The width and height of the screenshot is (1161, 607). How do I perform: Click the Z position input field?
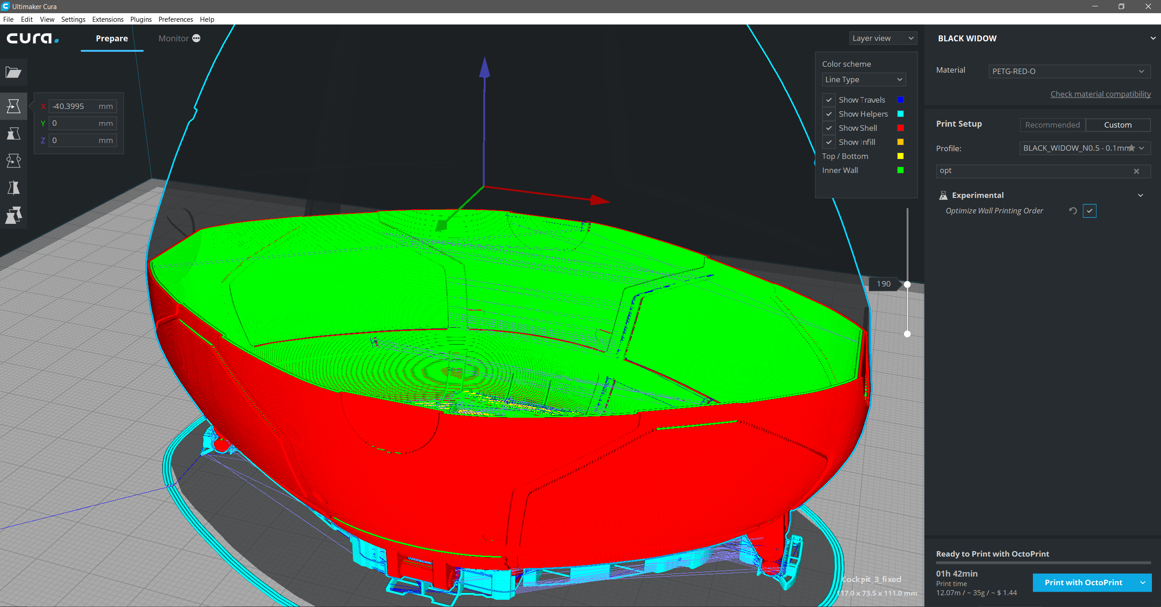[83, 140]
